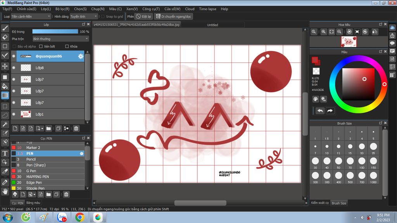The image size is (397, 223).
Task: Switch to the Untitled document tab
Action: tap(212, 25)
